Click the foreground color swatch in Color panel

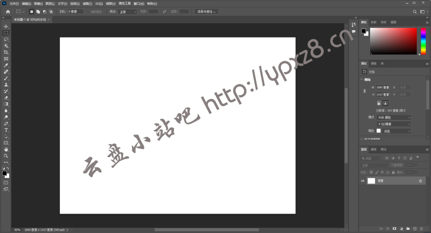364,31
